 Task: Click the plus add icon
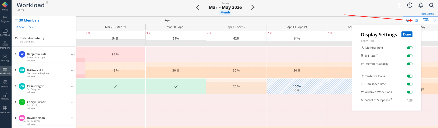click(399, 5)
